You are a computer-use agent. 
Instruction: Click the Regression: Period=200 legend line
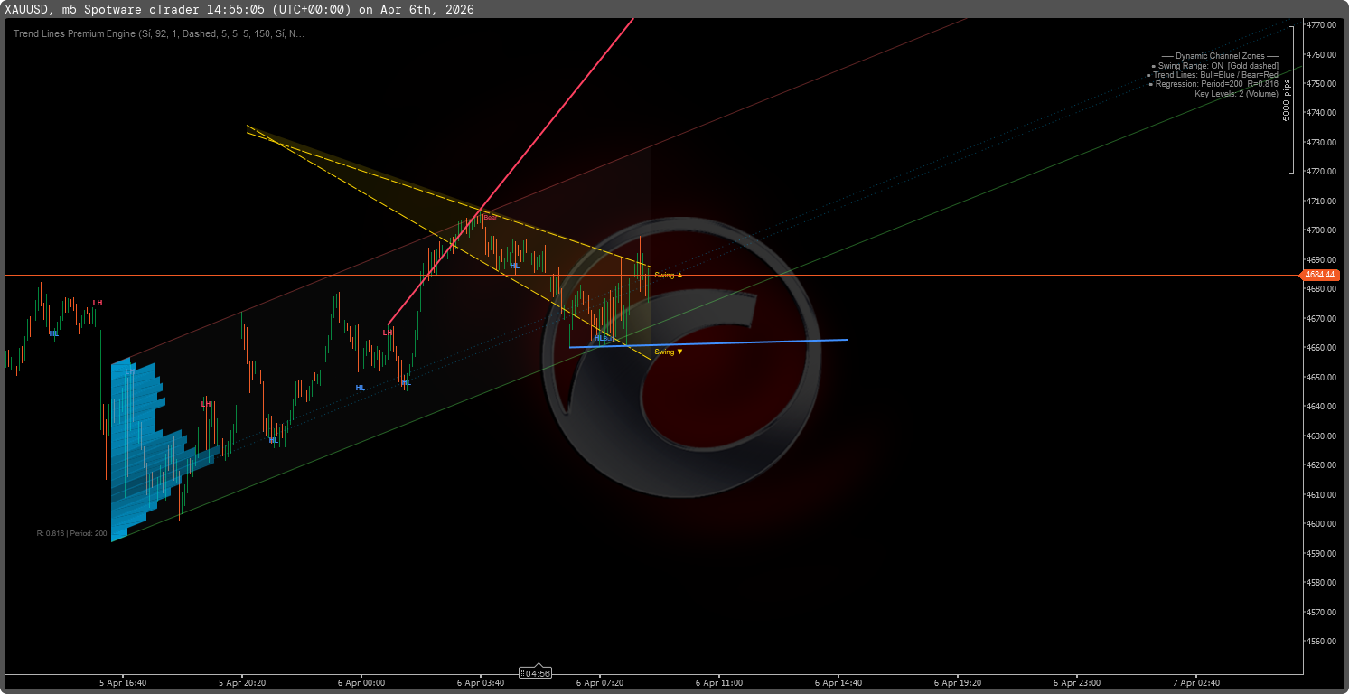click(1213, 84)
